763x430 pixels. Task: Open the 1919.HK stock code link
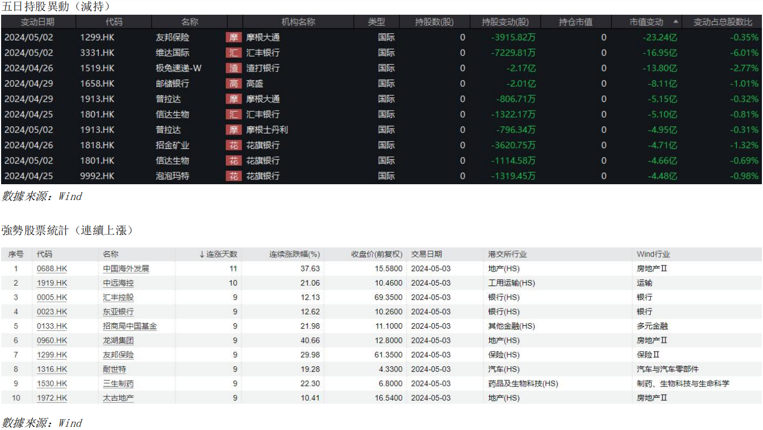(x=52, y=283)
